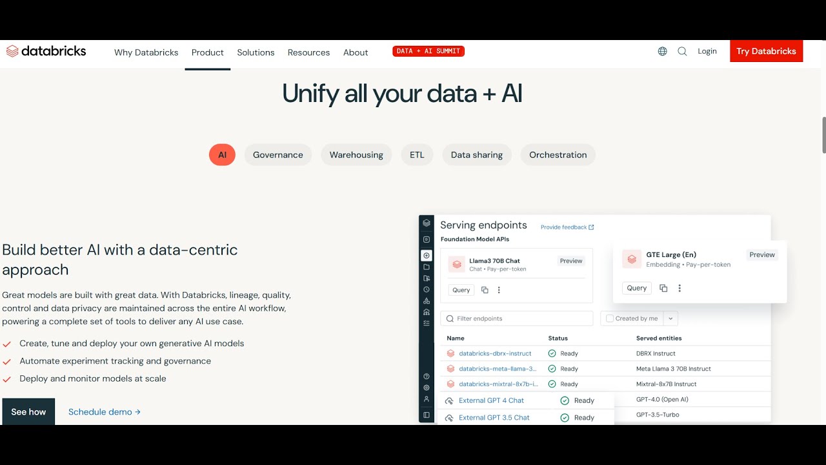Click the highlighted plus New icon in sidebar

coord(427,256)
